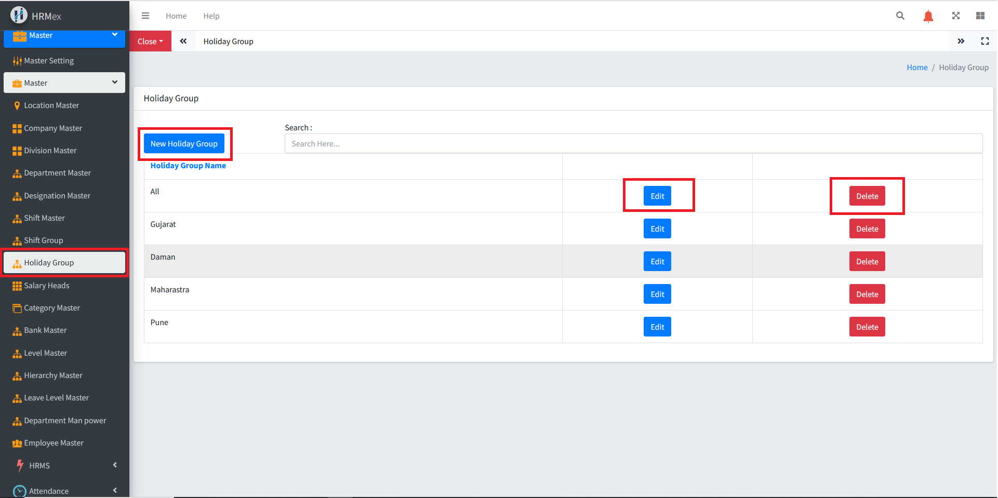Viewport: 998px width, 498px height.
Task: Expand the HRMS sidebar section
Action: tap(64, 465)
